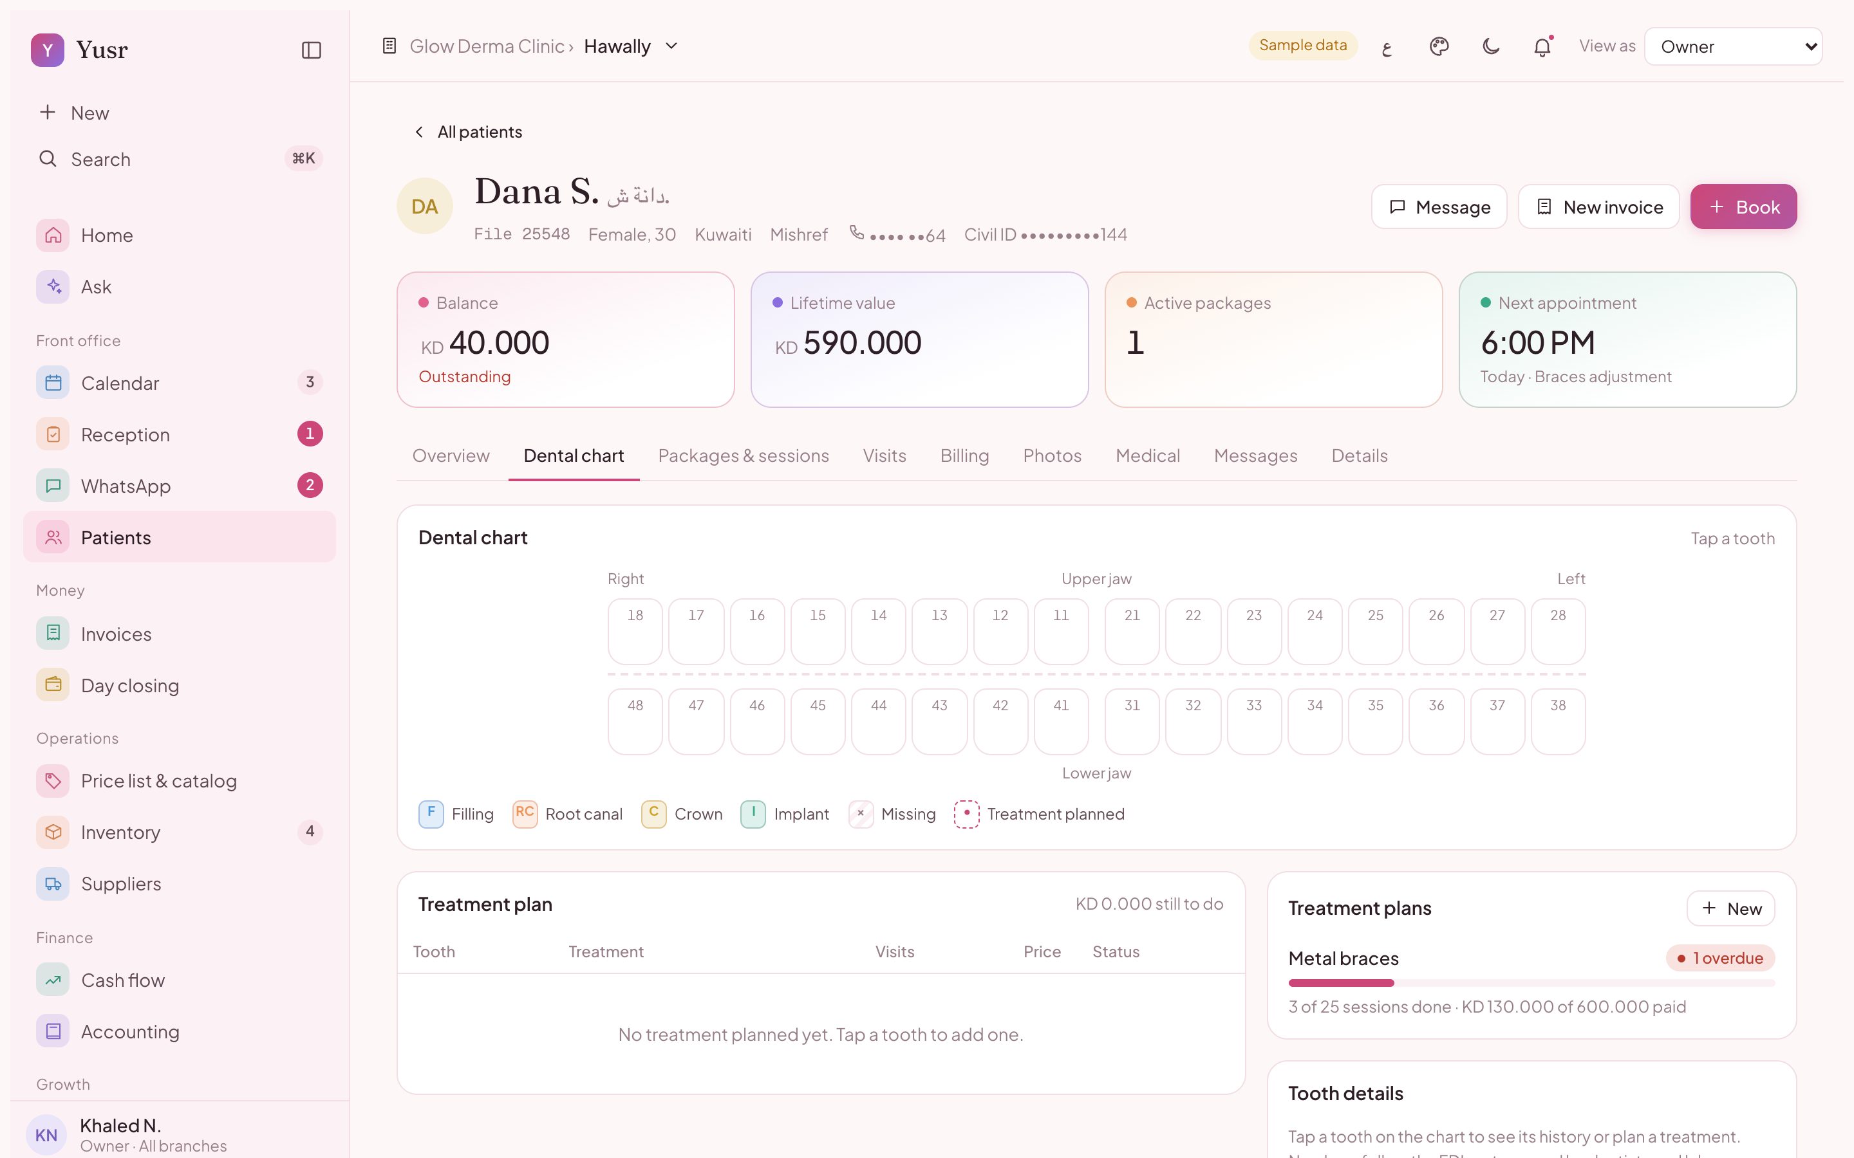Open the View as Owner dropdown
This screenshot has height=1158, width=1854.
pyautogui.click(x=1733, y=47)
